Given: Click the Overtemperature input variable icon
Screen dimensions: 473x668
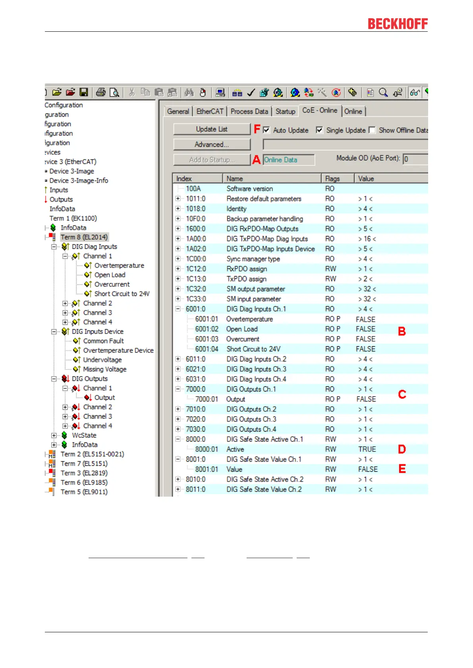Looking at the screenshot, I should pos(88,265).
